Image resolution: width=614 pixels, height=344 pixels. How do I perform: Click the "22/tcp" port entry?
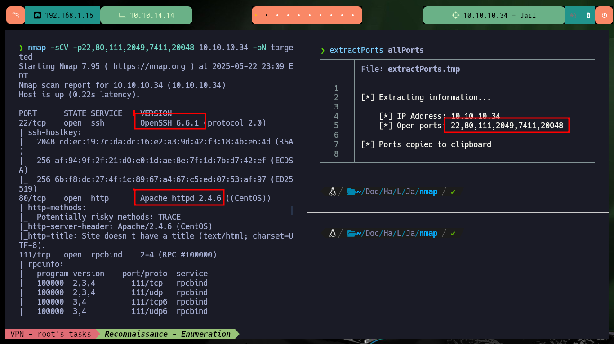click(32, 123)
